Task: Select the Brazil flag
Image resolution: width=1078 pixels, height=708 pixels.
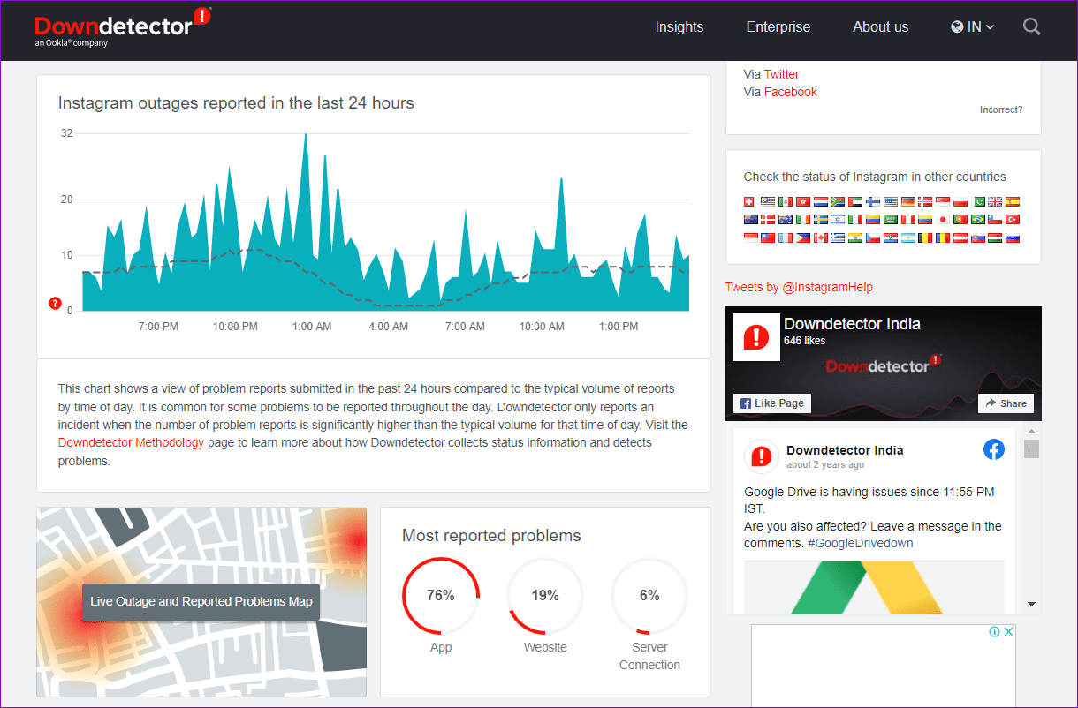Action: pyautogui.click(x=978, y=219)
